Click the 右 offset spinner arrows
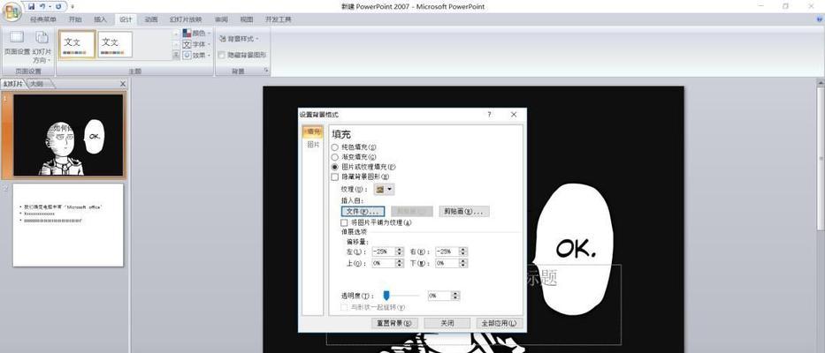 pyautogui.click(x=463, y=252)
